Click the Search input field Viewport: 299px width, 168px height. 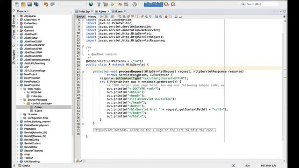pos(262,4)
